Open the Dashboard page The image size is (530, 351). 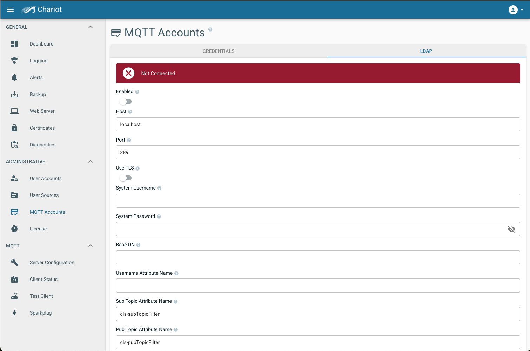coord(42,44)
